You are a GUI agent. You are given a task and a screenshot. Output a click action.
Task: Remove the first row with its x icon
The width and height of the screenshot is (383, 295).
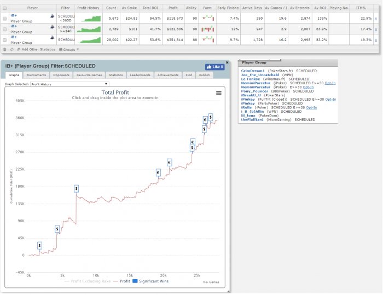[375, 18]
